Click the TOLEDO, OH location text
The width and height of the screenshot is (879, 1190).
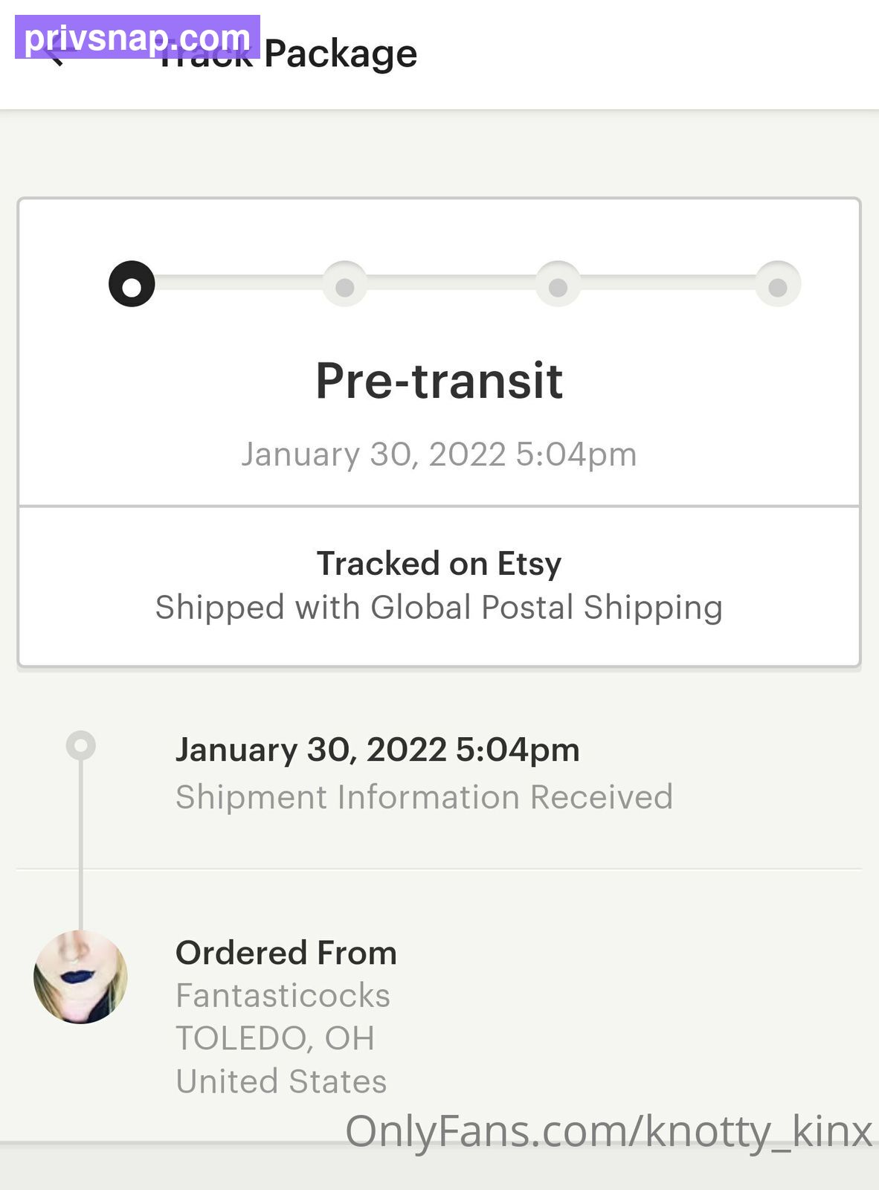pos(275,1038)
